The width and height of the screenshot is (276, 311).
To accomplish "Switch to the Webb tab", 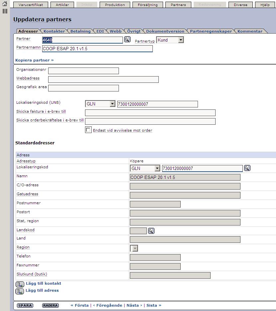I will (x=116, y=31).
